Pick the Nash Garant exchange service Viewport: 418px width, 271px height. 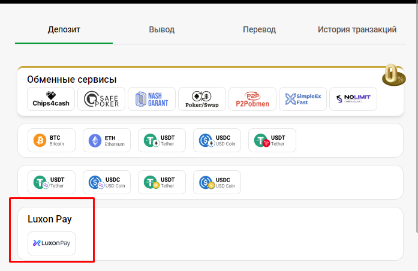tap(152, 99)
